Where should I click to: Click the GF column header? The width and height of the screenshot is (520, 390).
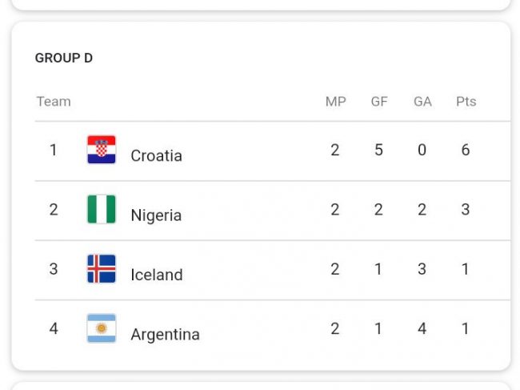[379, 102]
